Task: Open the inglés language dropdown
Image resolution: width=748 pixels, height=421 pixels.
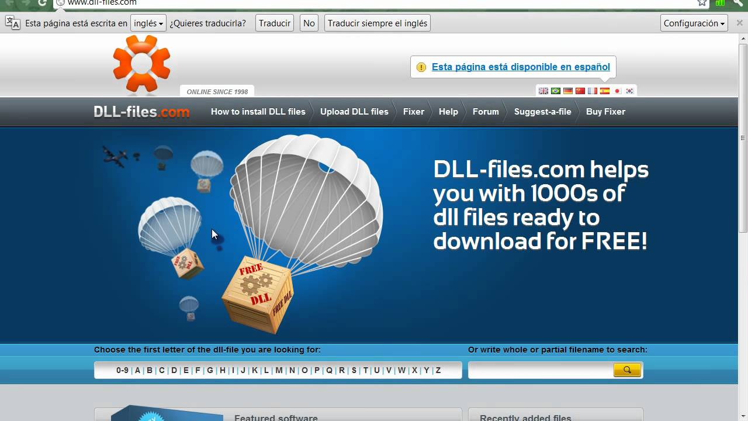Action: 148,23
